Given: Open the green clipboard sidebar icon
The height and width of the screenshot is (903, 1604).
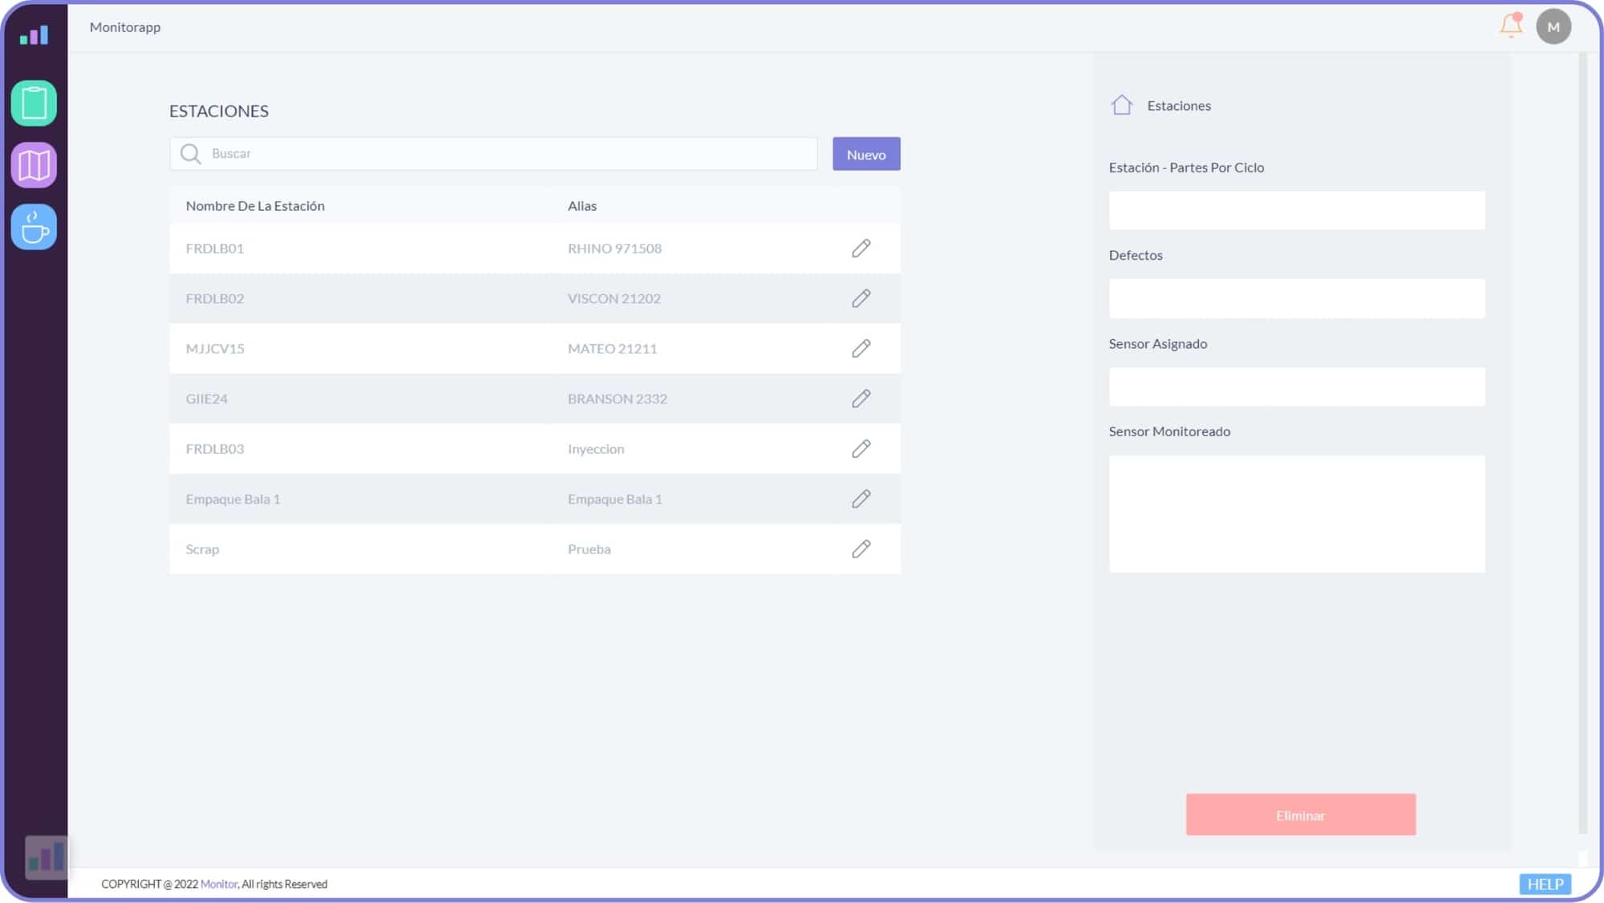Looking at the screenshot, I should tap(34, 103).
